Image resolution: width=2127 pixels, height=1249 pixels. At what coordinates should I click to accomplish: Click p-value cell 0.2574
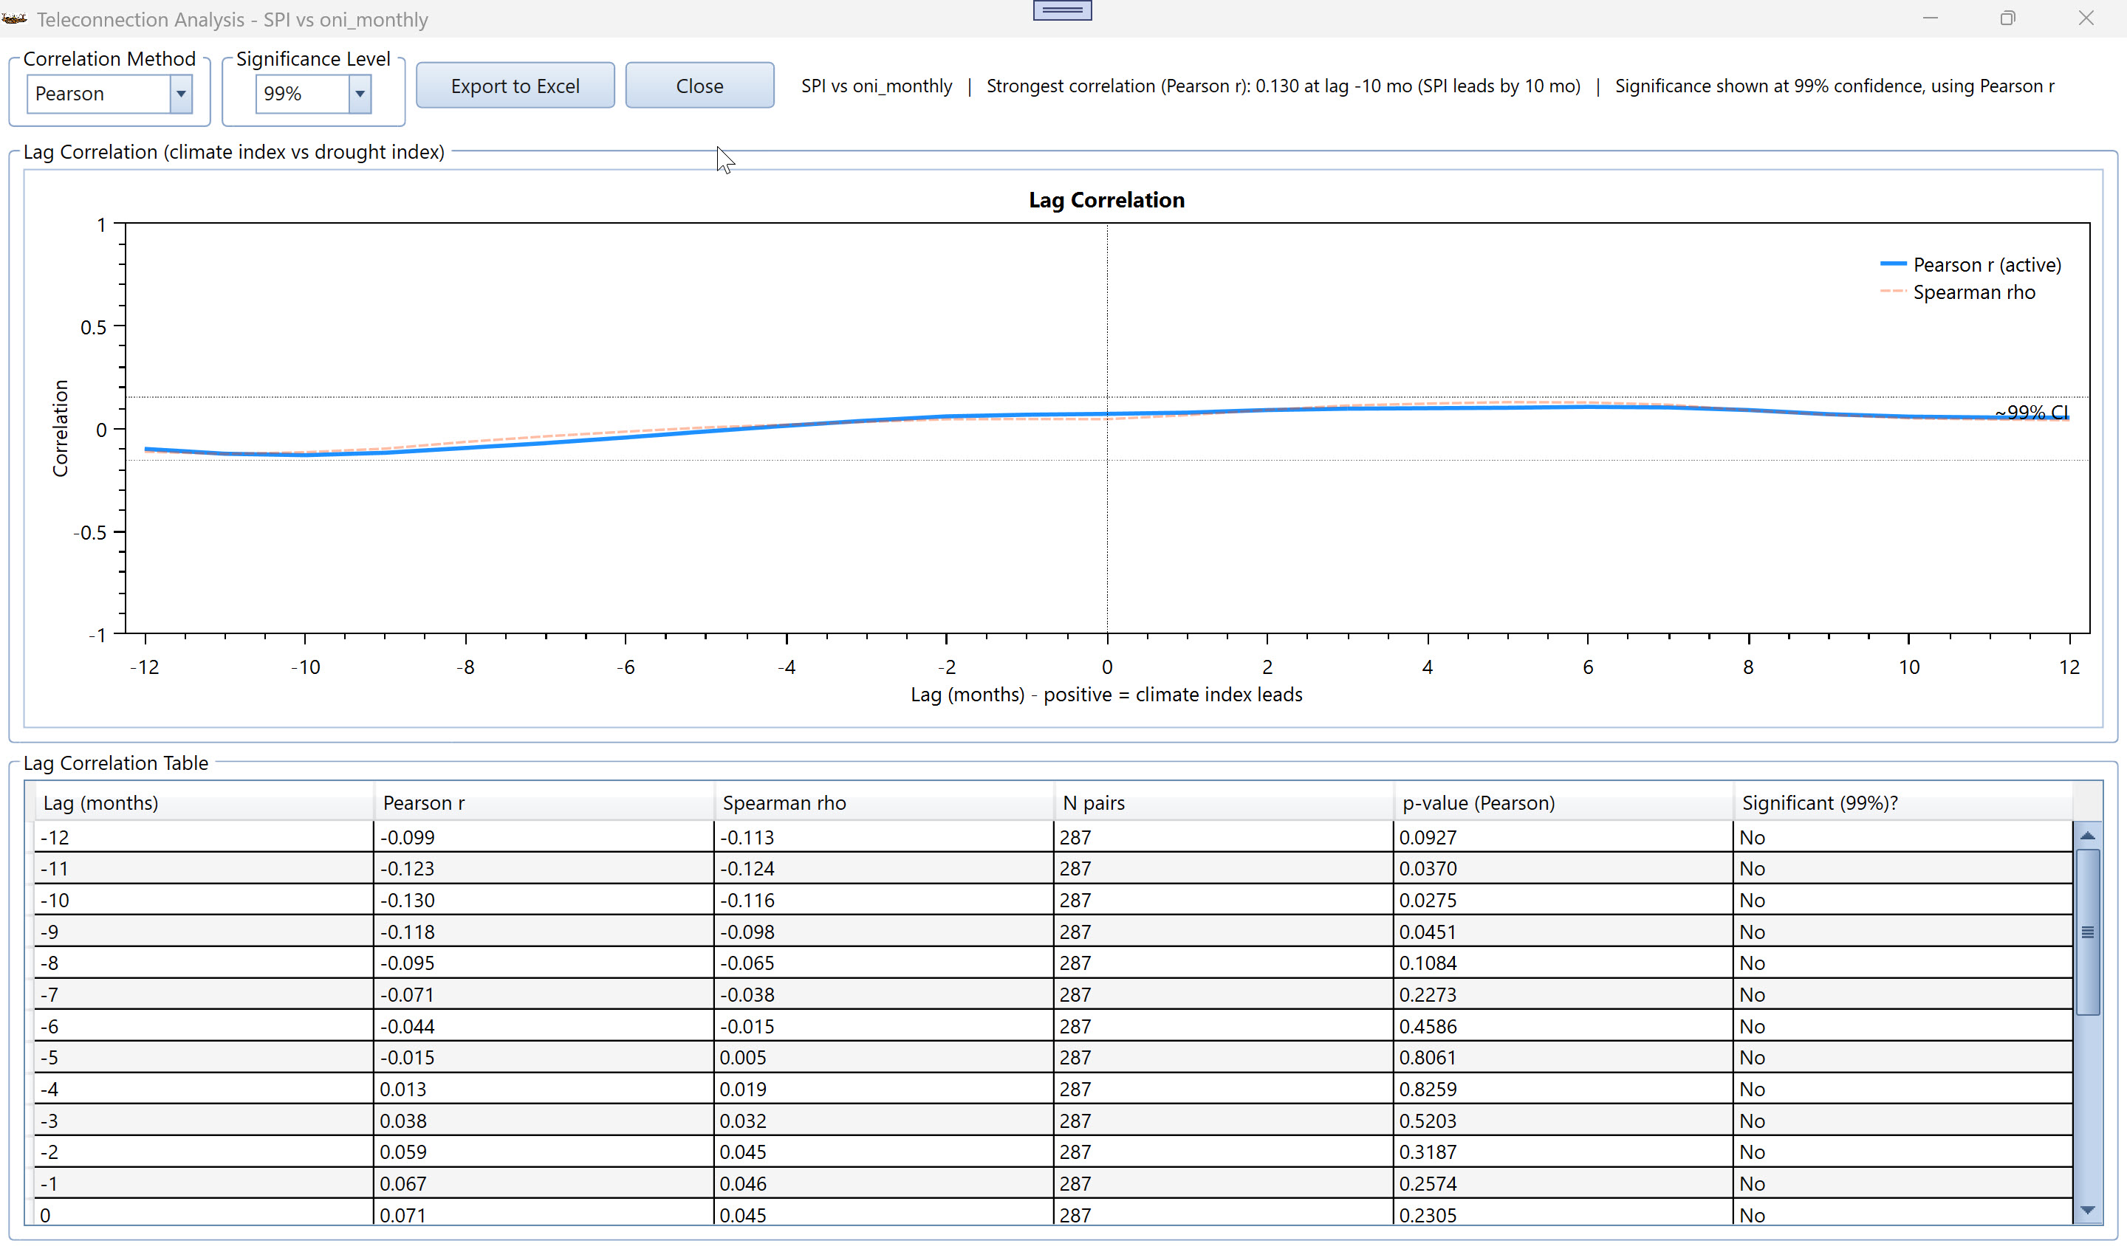coord(1563,1183)
